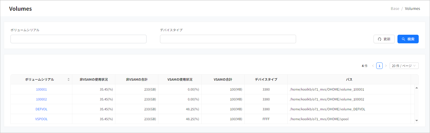Screen dimensions: 430x133
Task: Click the VSAMの合計 column header
Action: point(223,79)
